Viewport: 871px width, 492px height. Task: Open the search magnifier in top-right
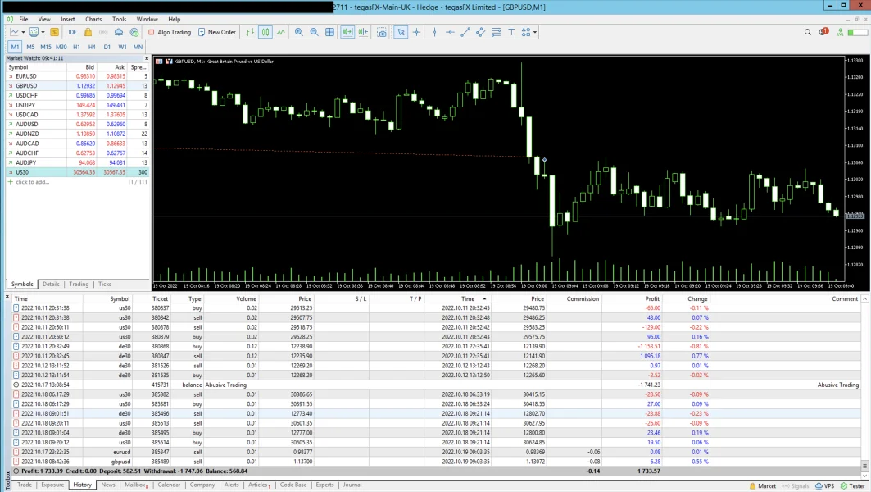tap(808, 32)
